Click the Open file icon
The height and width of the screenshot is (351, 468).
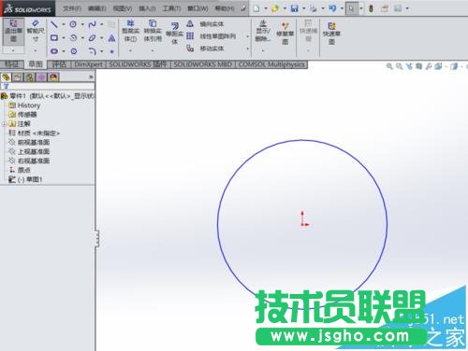coord(275,8)
